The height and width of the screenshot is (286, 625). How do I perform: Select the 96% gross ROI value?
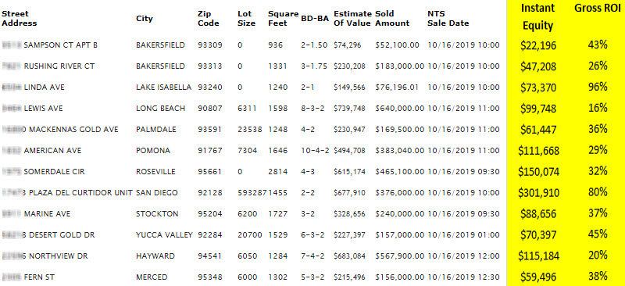pyautogui.click(x=598, y=87)
